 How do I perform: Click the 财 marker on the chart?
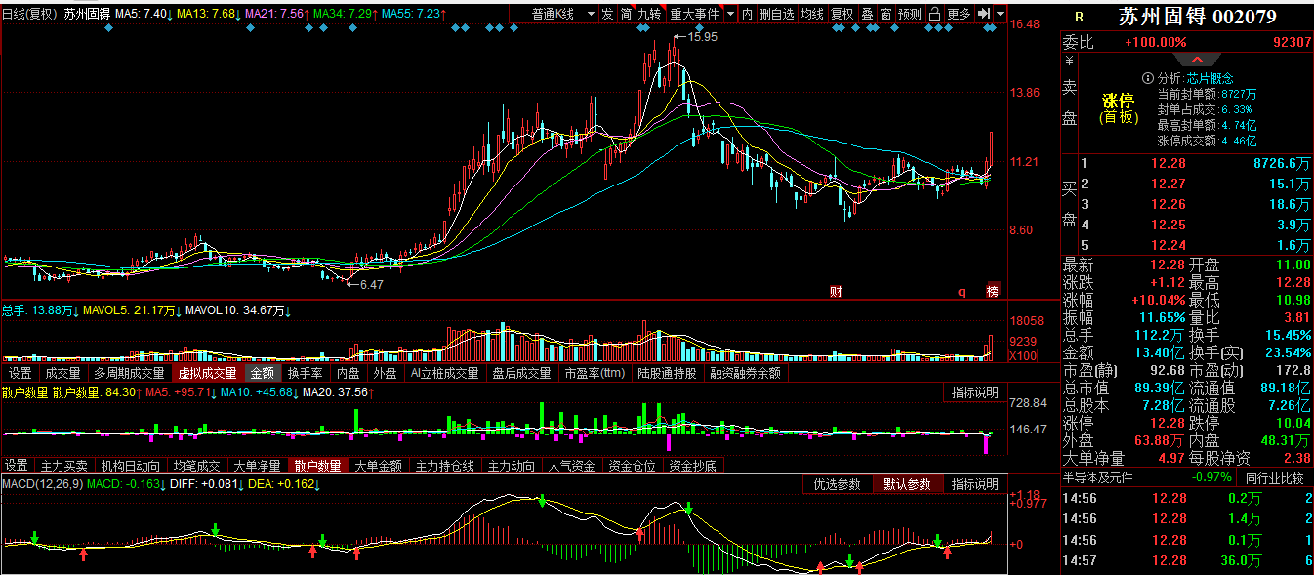836,291
